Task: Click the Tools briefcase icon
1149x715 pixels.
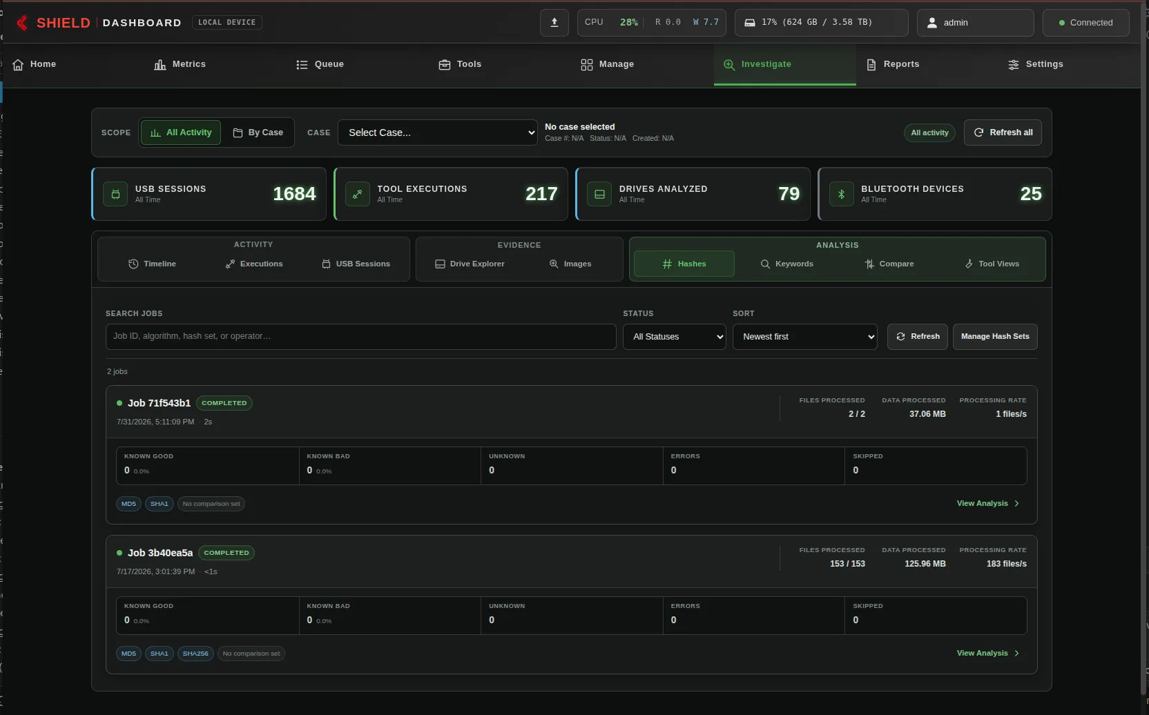Action: (x=445, y=64)
